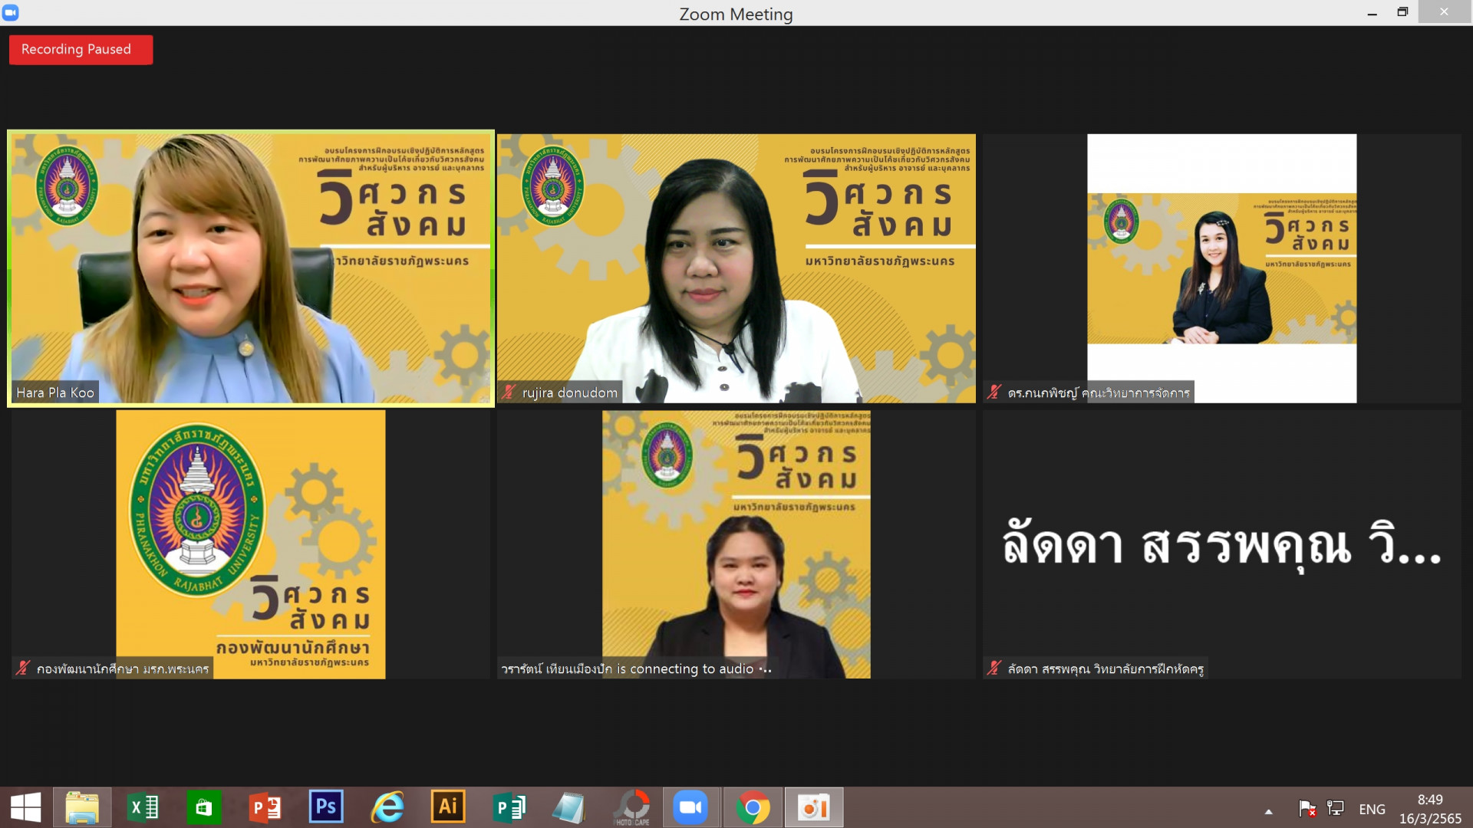Open the Windows Start menu
The width and height of the screenshot is (1473, 828).
25,807
